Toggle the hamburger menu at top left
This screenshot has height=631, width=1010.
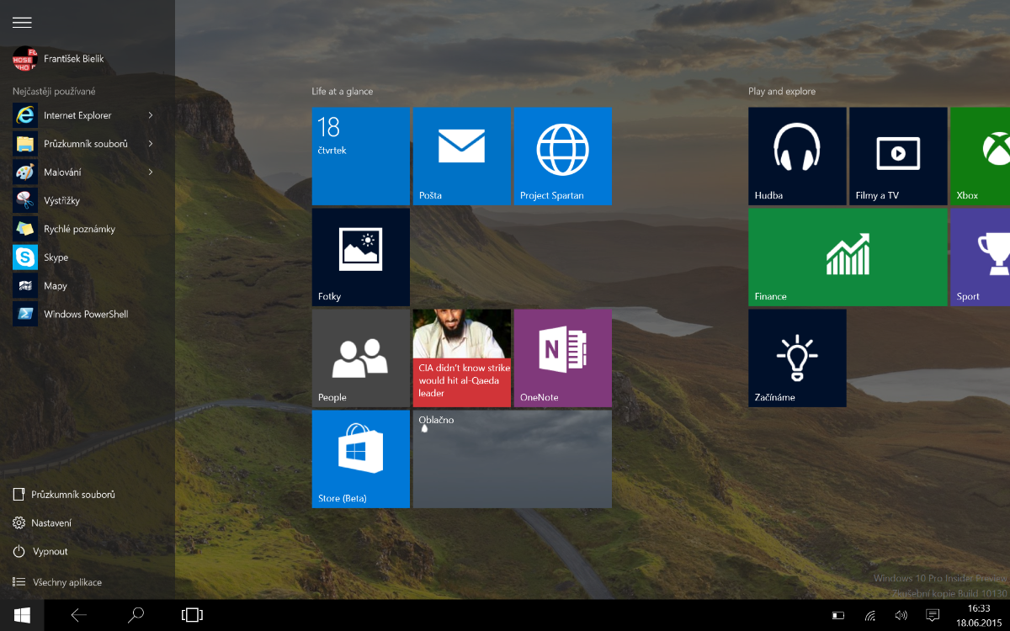point(23,23)
